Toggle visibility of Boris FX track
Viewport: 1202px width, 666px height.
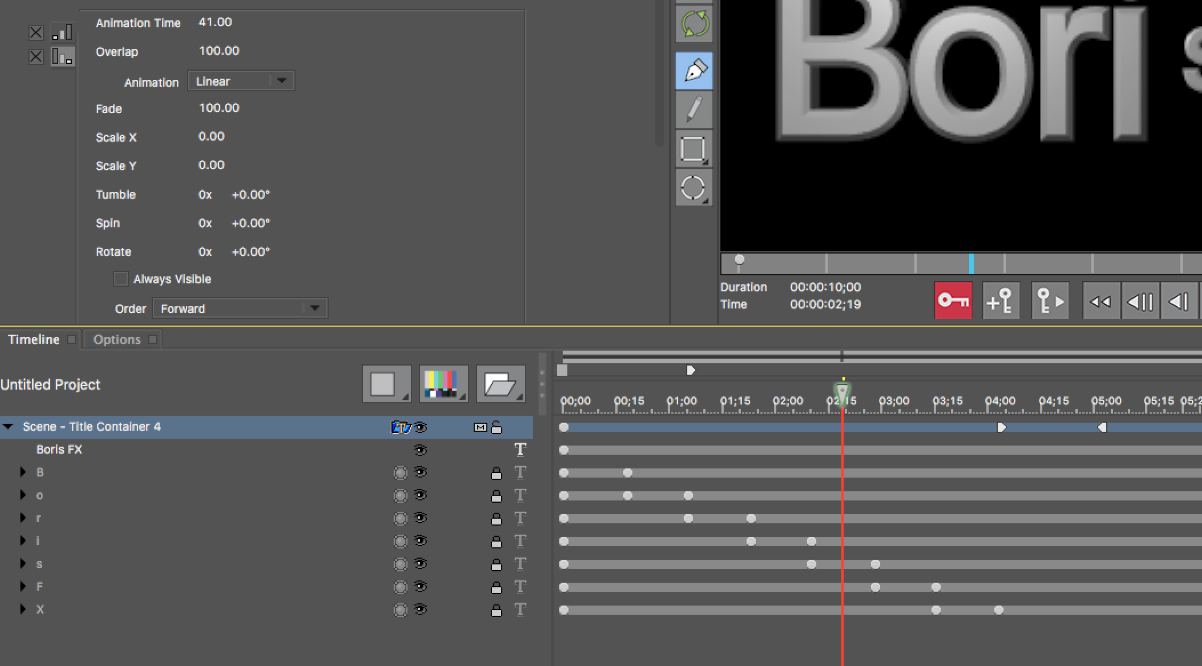pos(420,450)
